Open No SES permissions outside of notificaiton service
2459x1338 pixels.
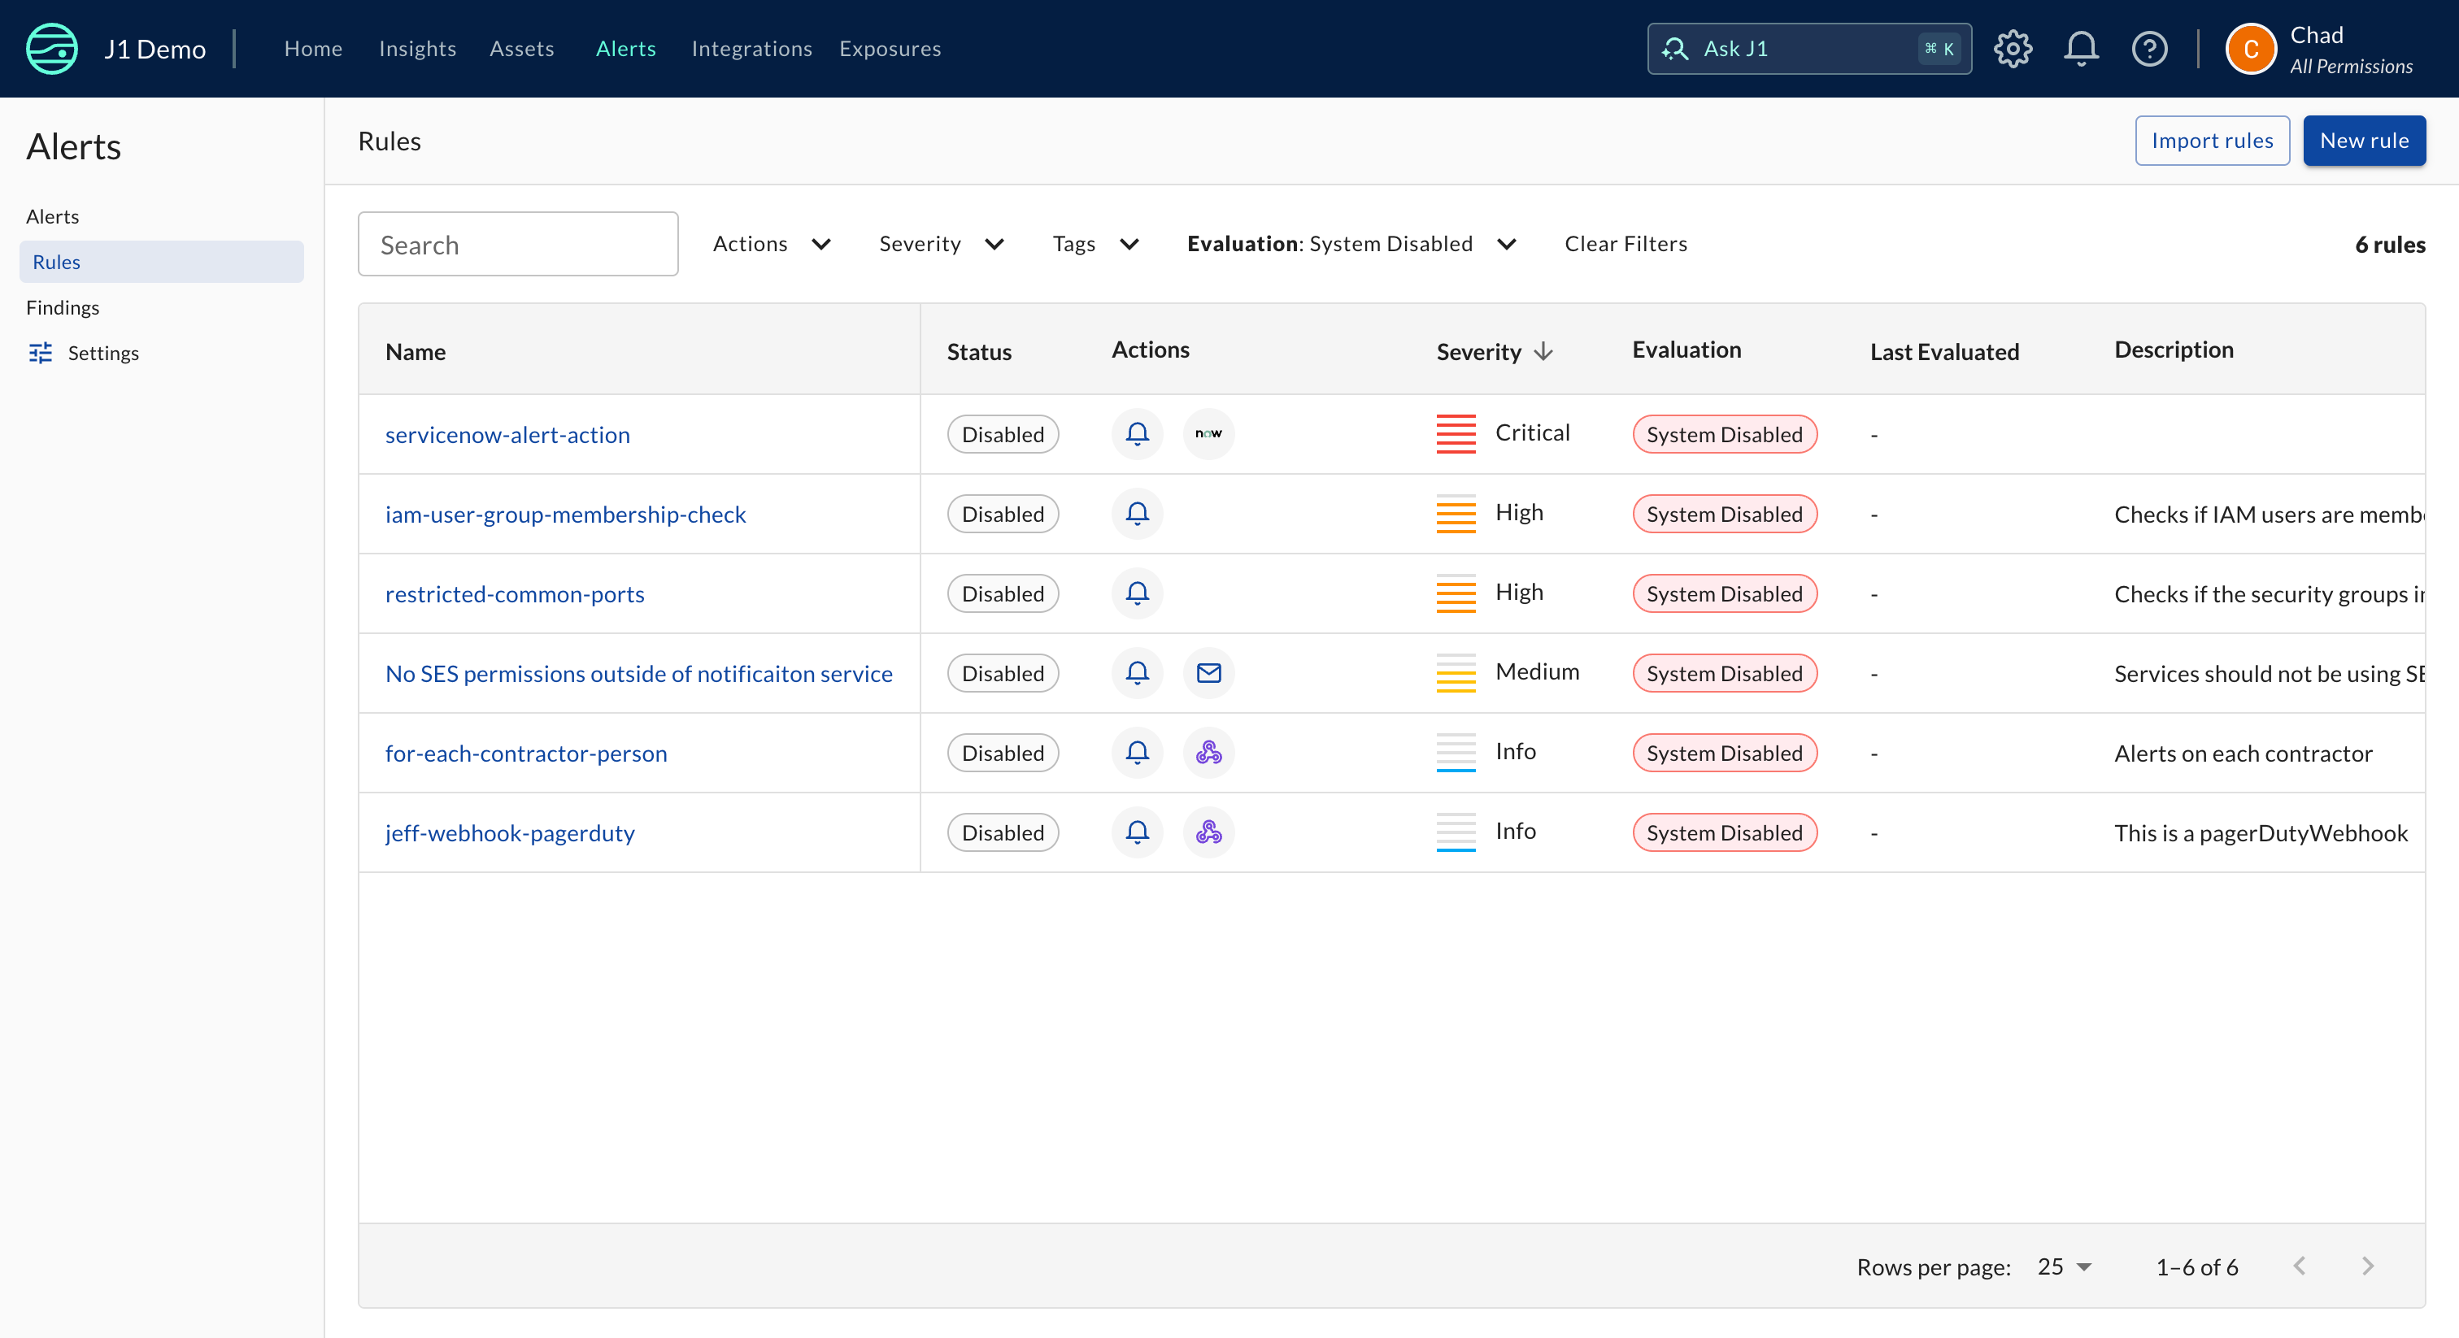click(x=638, y=674)
